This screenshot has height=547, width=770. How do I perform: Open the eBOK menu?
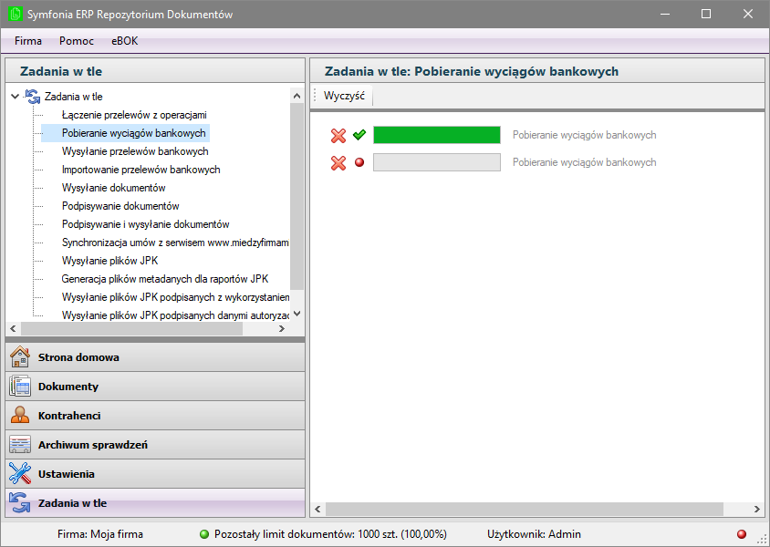(x=125, y=41)
